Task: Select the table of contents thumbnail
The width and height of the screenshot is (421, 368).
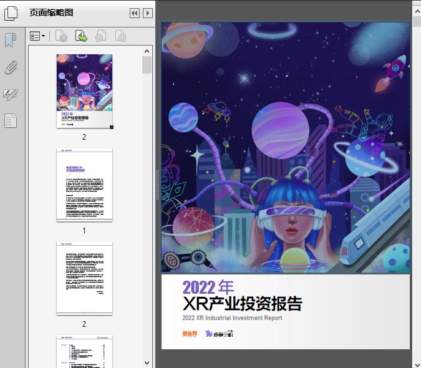Action: point(85,351)
